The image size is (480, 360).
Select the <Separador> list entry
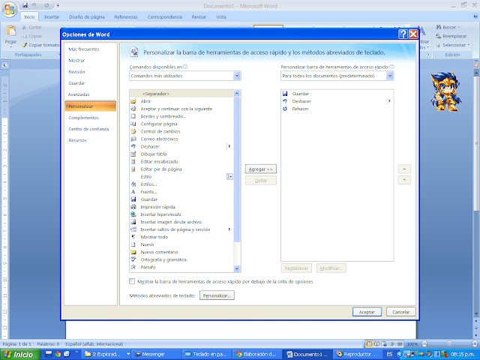(x=181, y=94)
